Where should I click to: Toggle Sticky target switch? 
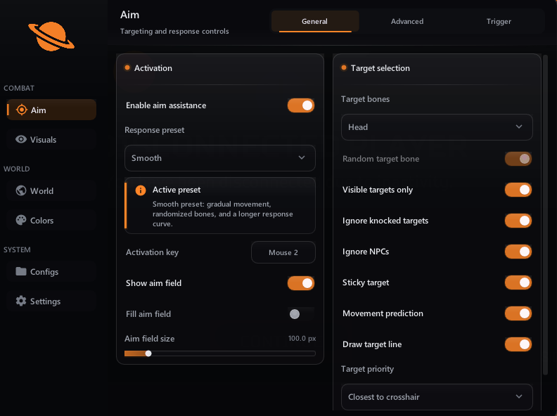click(x=518, y=282)
